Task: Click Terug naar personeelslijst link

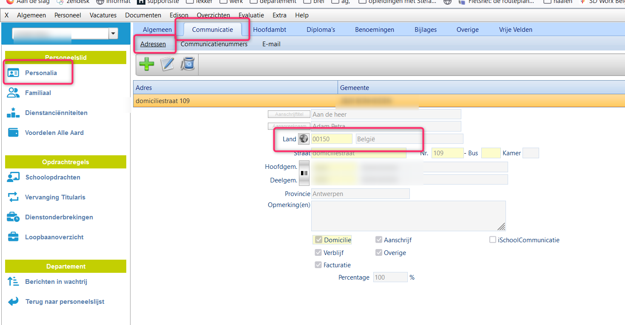Action: [65, 302]
